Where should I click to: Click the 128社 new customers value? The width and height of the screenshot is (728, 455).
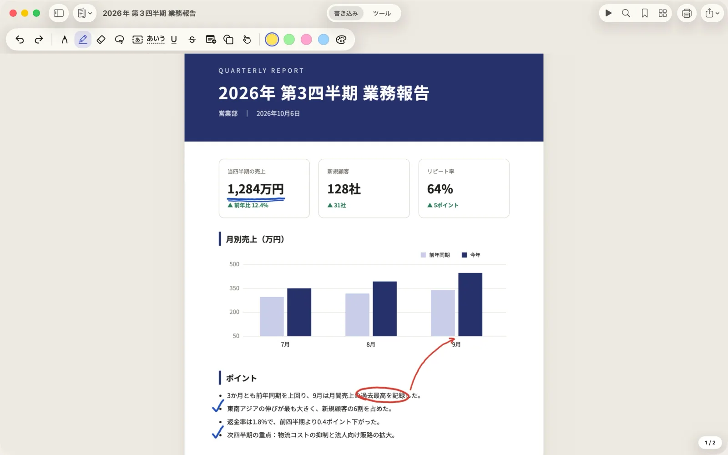point(344,189)
